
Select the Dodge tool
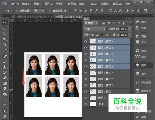pyautogui.click(x=5, y=94)
